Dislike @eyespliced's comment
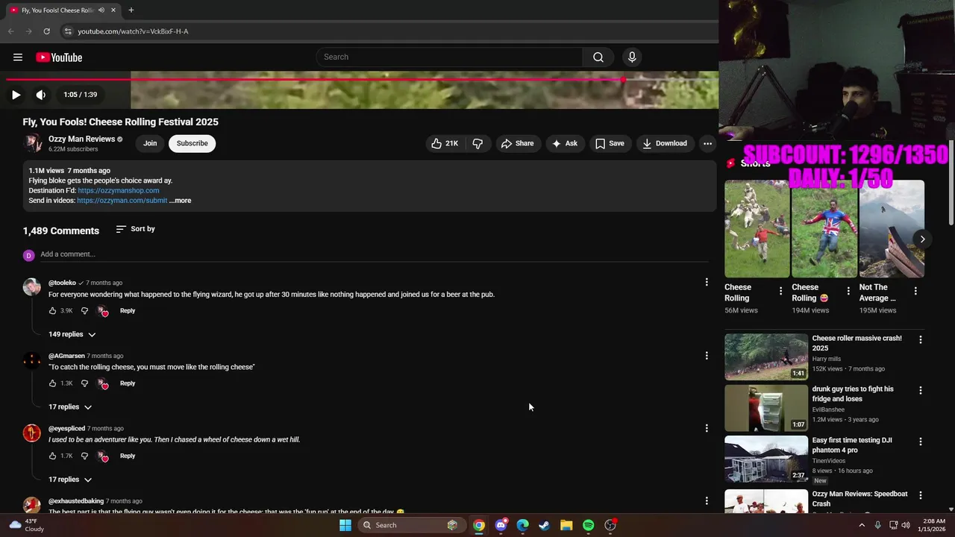 click(84, 456)
